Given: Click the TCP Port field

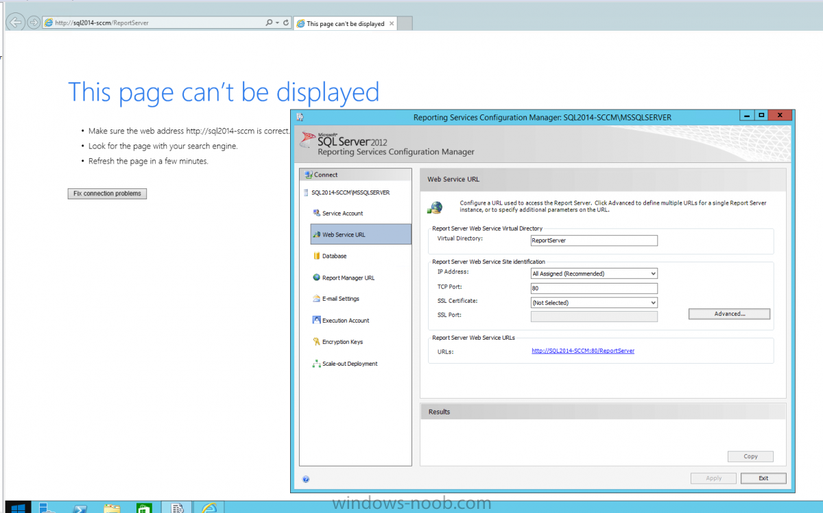Looking at the screenshot, I should (x=594, y=288).
